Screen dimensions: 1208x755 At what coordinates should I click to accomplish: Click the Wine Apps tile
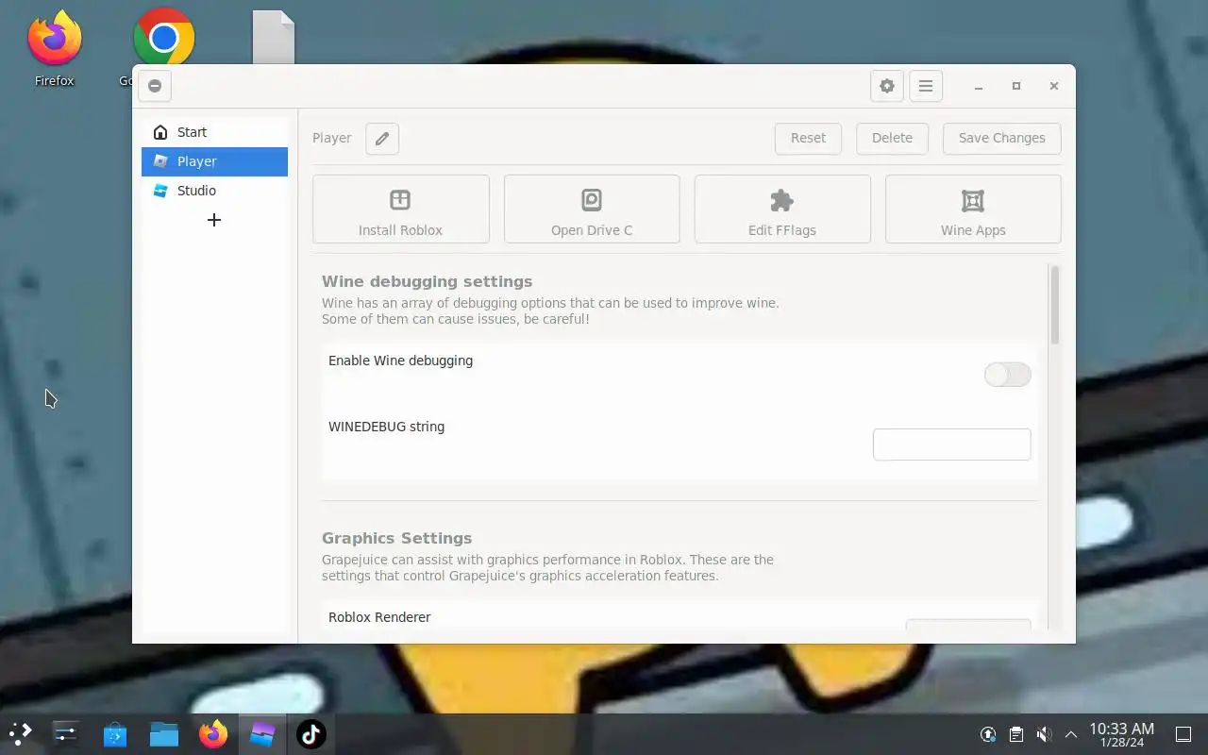pyautogui.click(x=973, y=209)
